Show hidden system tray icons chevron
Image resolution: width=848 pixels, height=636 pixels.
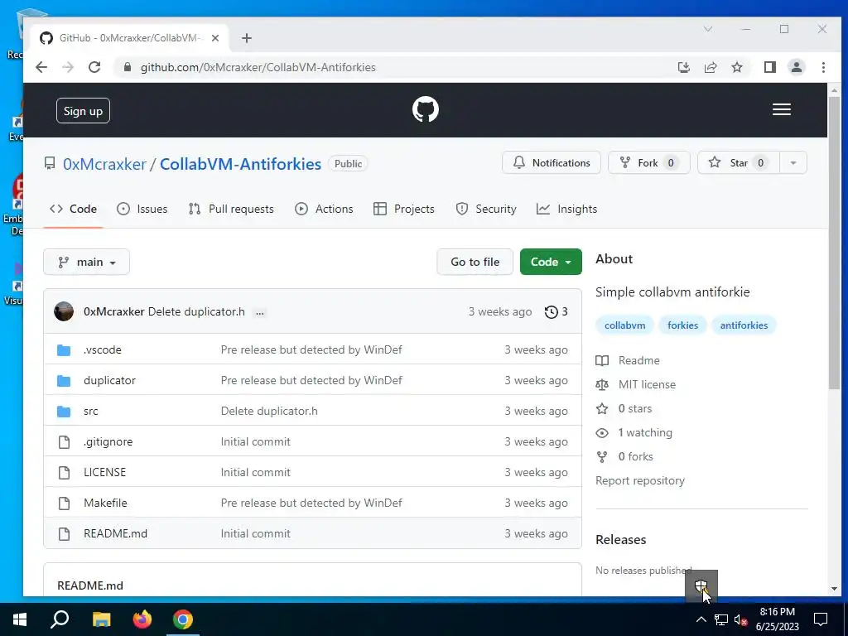point(701,619)
